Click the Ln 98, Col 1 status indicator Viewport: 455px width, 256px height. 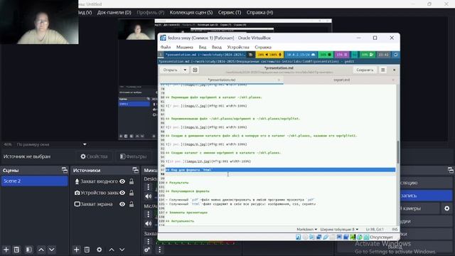(375, 229)
